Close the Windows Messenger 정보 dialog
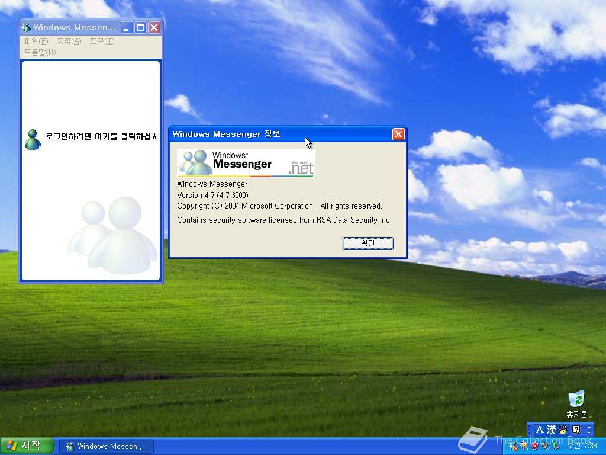 click(398, 134)
